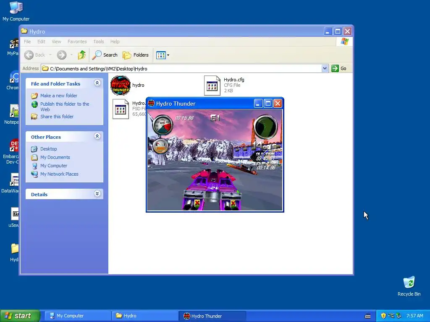Select the hydro file name label
Viewport: 430px width, 322px height.
[138, 85]
